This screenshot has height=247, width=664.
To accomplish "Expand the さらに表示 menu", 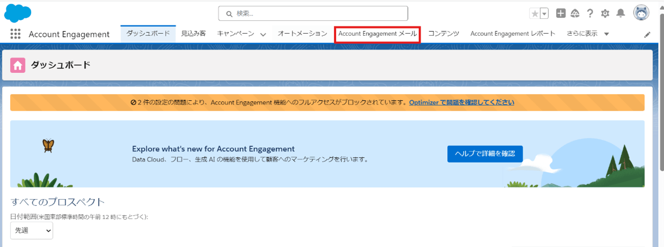I will click(588, 34).
